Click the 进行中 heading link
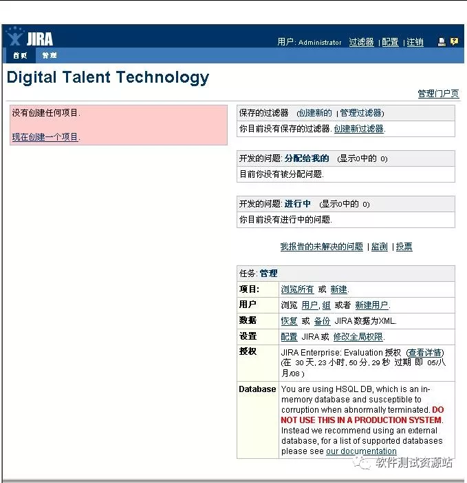Viewport: 467px width, 483px height. (x=297, y=204)
